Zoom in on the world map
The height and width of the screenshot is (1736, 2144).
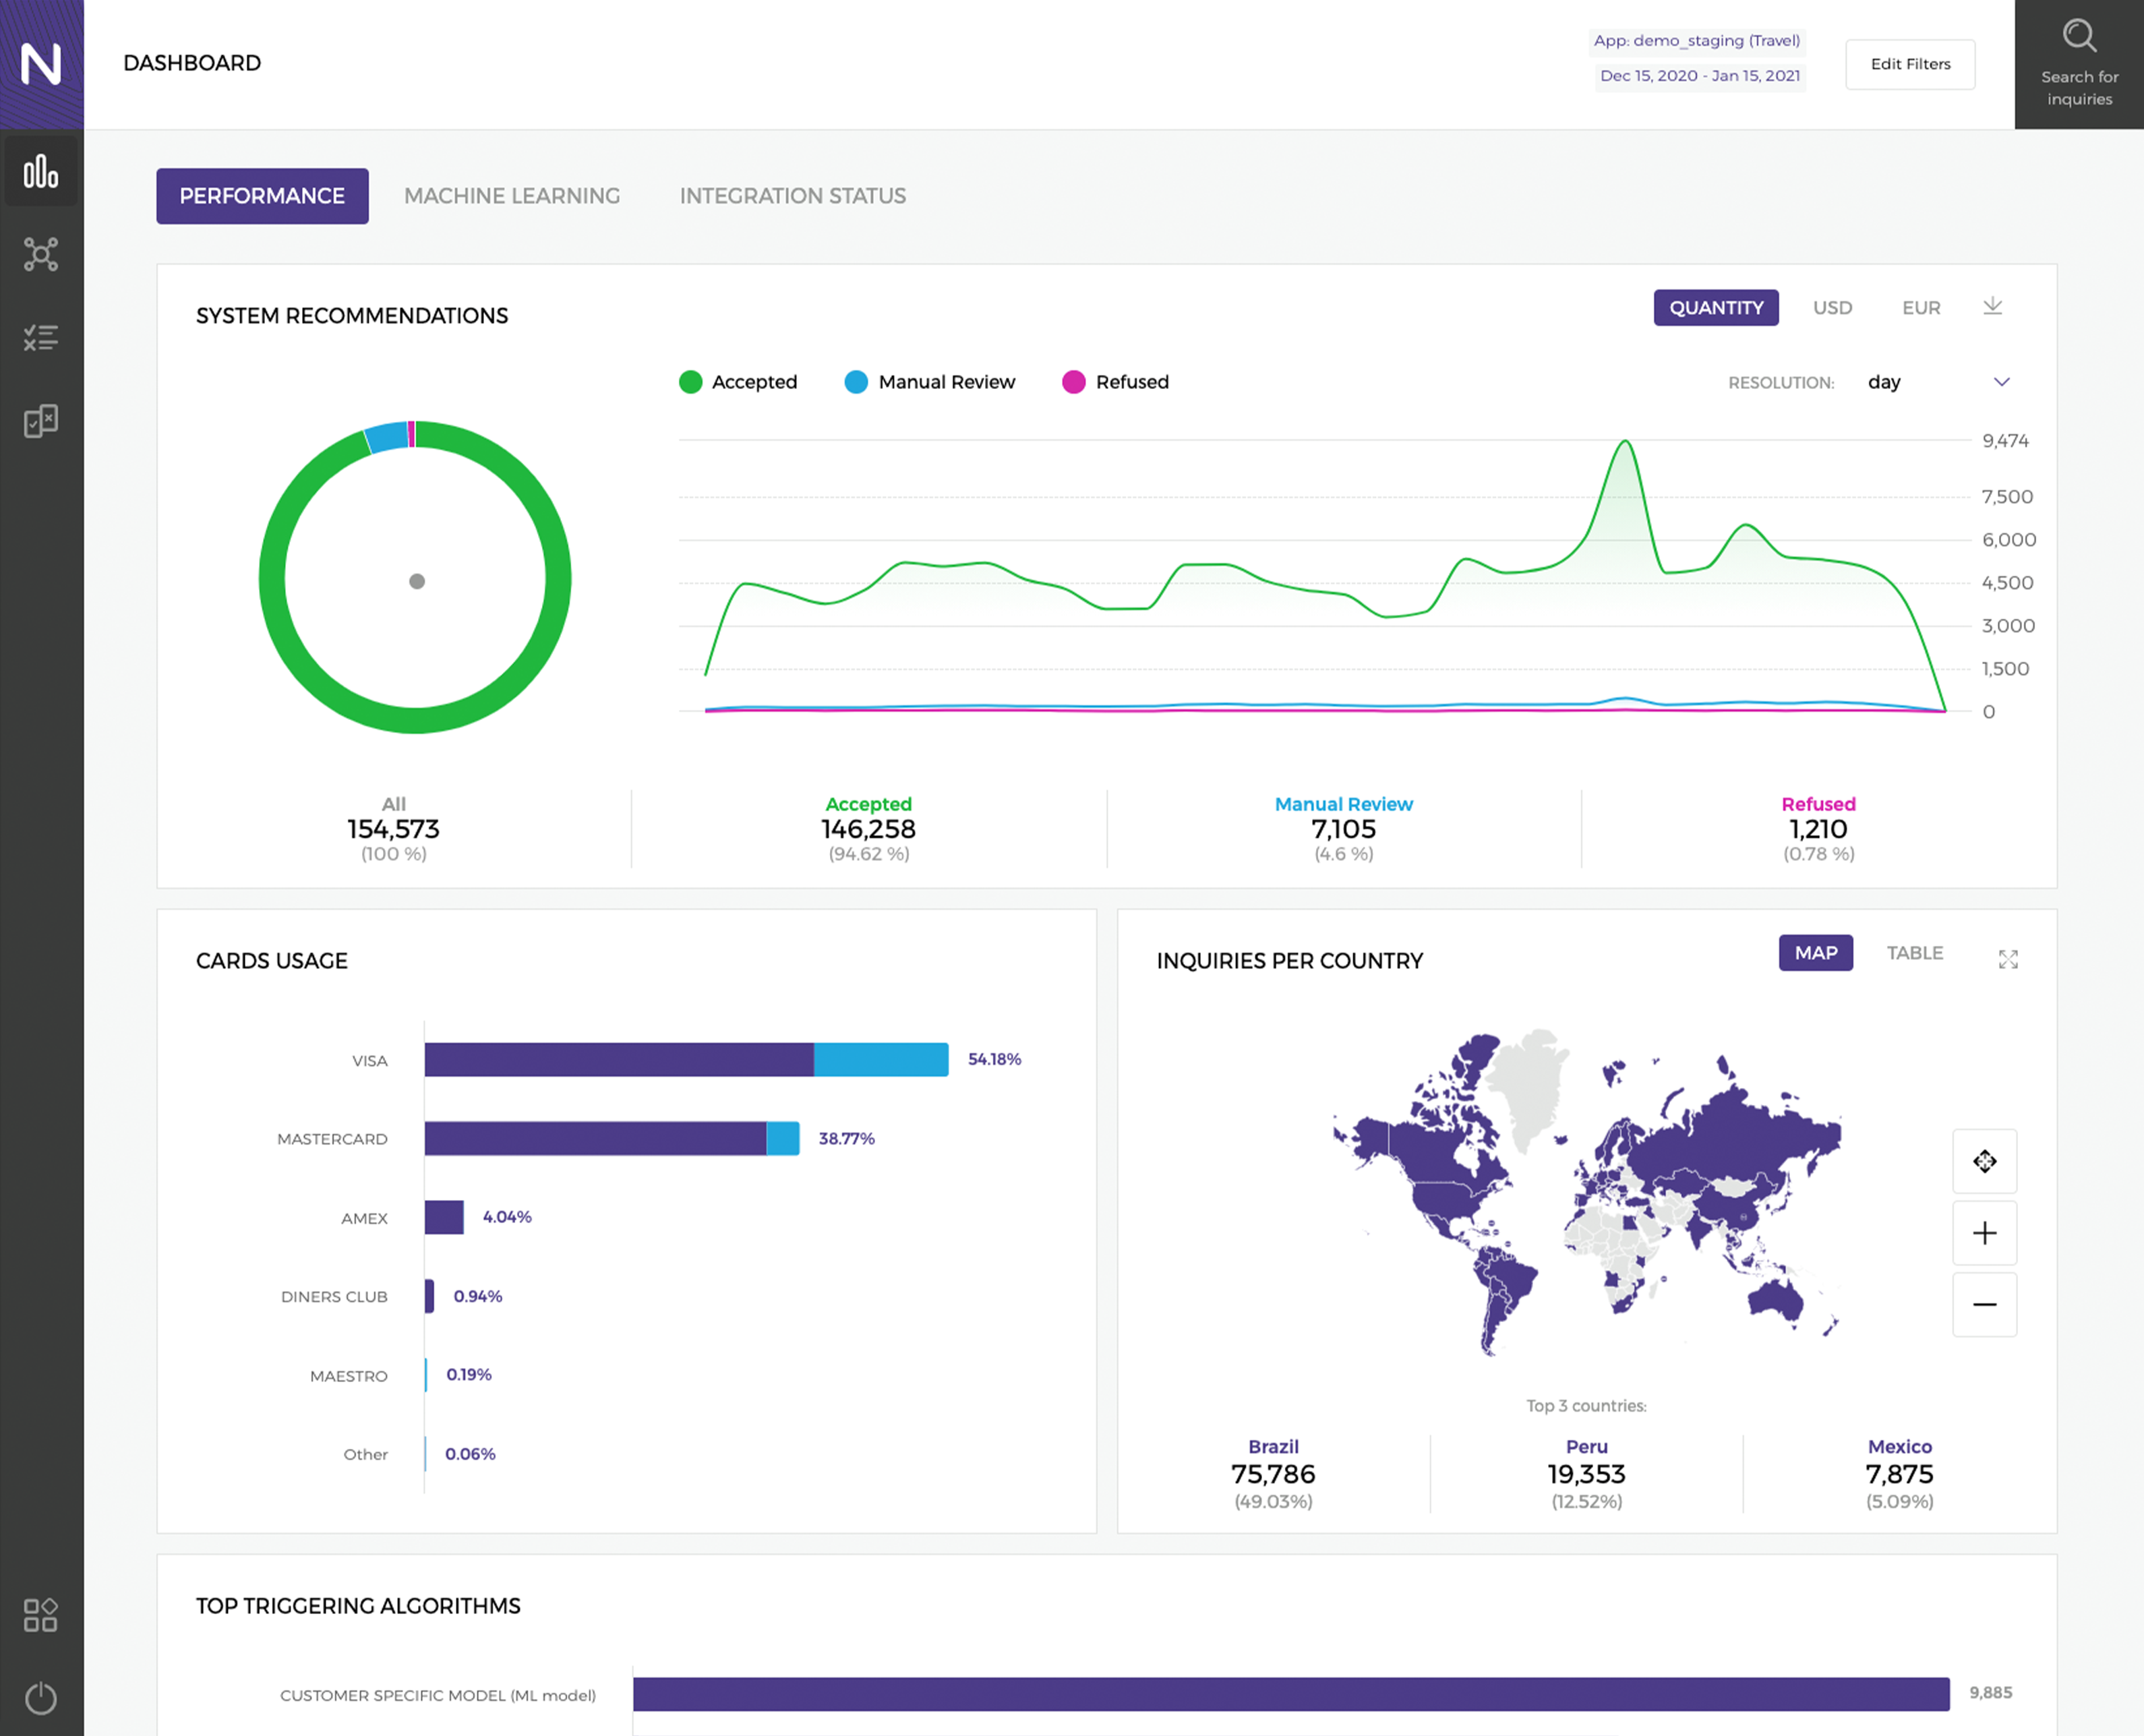tap(1984, 1232)
